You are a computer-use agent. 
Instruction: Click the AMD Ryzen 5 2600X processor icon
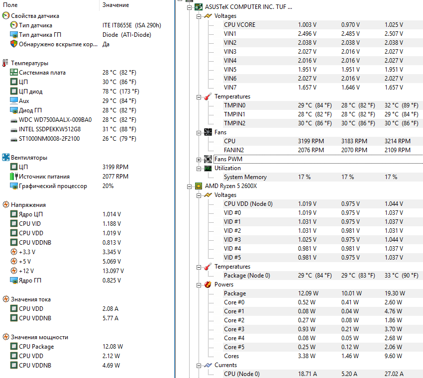199,186
